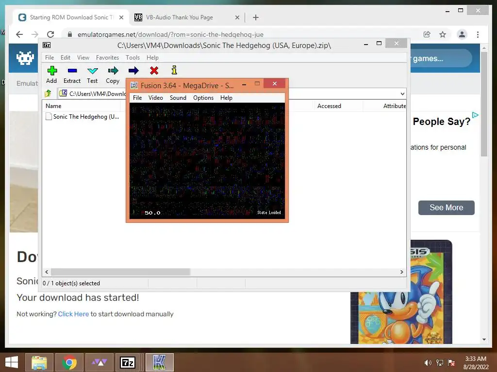497x372 pixels.
Task: Click the 7-Zip horizontal scrollbar thumb
Action: point(120,272)
